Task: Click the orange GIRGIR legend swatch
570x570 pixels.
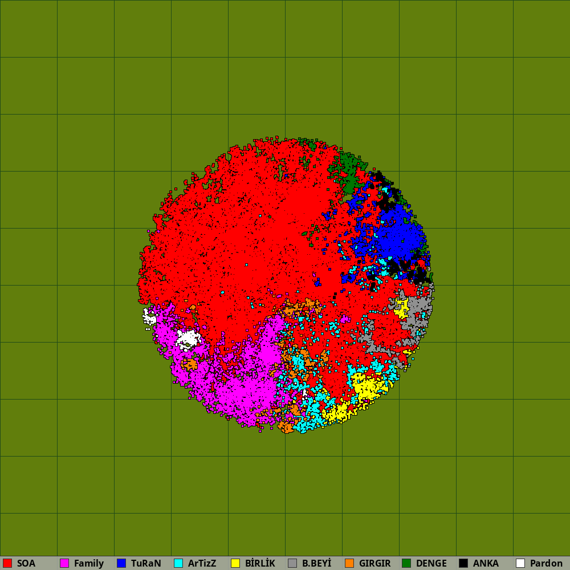Action: point(349,563)
